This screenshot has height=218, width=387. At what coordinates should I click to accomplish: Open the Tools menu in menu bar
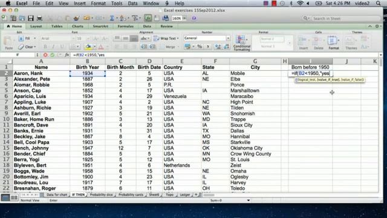117,3
